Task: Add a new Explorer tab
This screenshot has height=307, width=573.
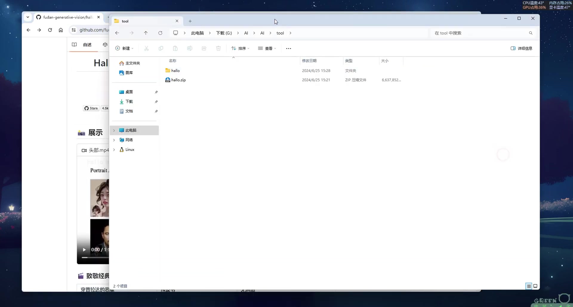Action: (190, 21)
